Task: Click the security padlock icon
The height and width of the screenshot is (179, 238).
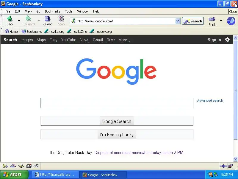Action: coord(231,166)
